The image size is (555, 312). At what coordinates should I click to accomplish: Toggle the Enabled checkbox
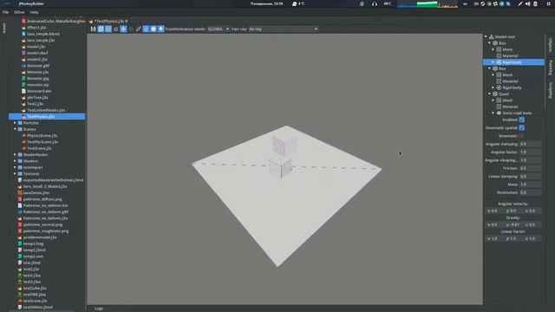(x=522, y=120)
